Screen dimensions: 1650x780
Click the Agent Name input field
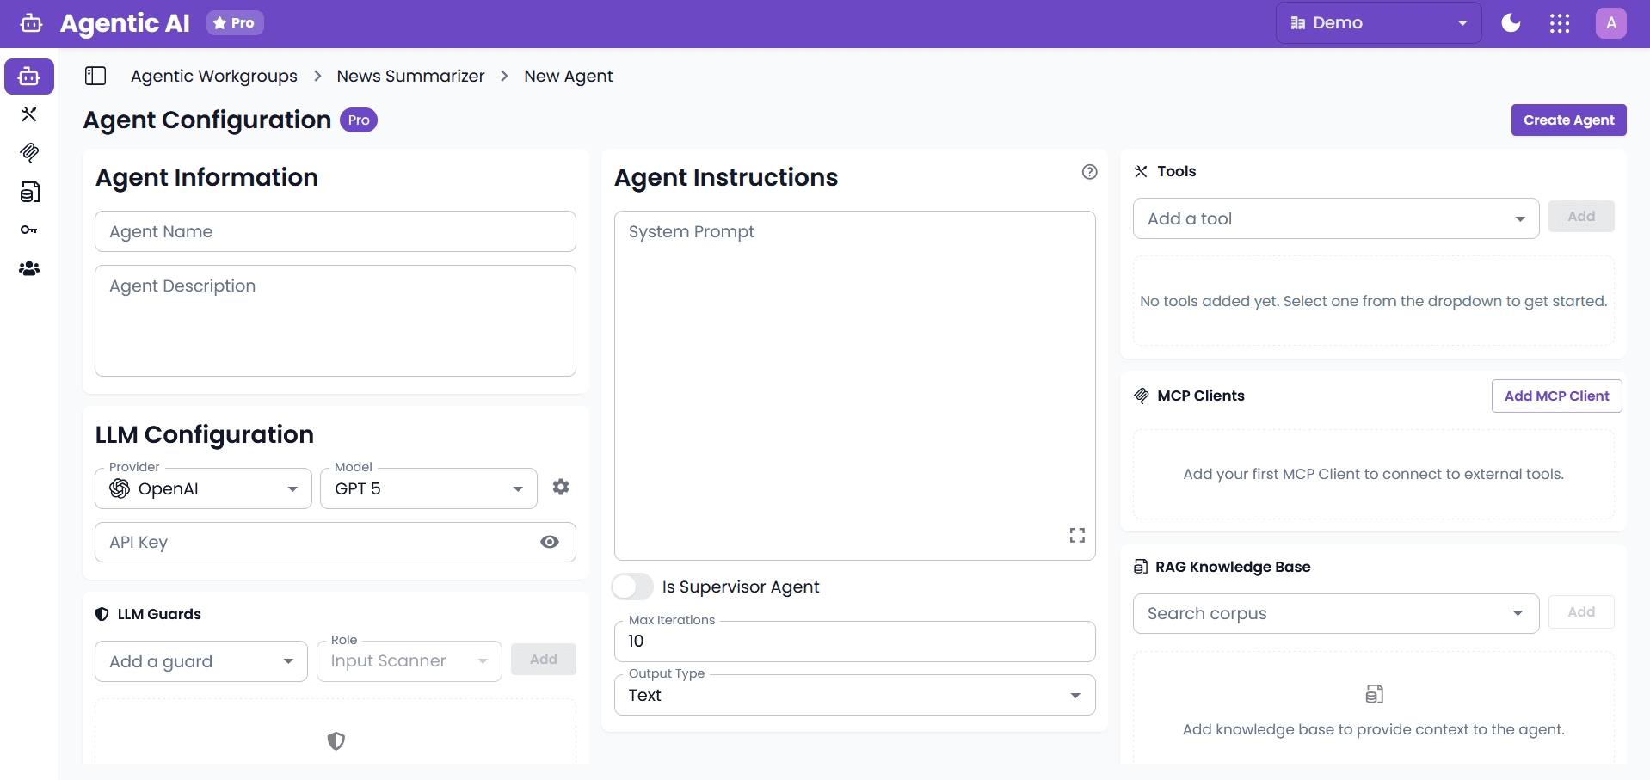pyautogui.click(x=335, y=231)
